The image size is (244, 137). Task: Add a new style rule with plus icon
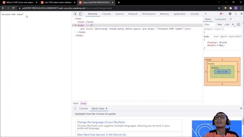click(x=233, y=24)
